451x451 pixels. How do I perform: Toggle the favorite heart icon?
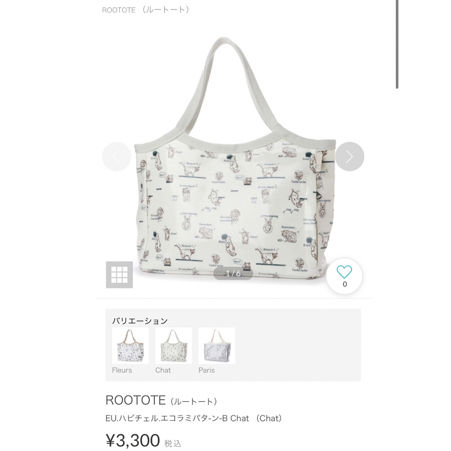(344, 272)
